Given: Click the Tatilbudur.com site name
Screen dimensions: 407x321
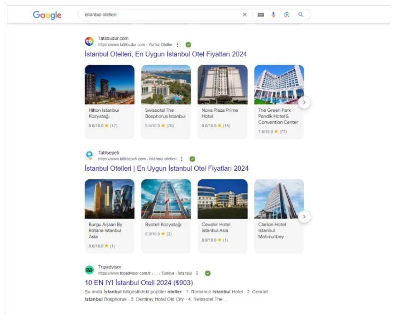Looking at the screenshot, I should 113,38.
